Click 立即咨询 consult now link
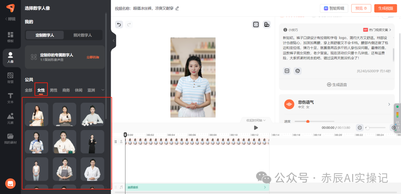 click(x=92, y=57)
